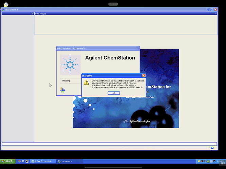Click the ChemStation chromatogram icon in Initialization dialog
This screenshot has width=226, height=169.
point(62,90)
